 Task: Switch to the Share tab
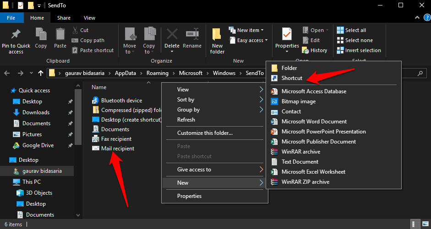[x=64, y=18]
